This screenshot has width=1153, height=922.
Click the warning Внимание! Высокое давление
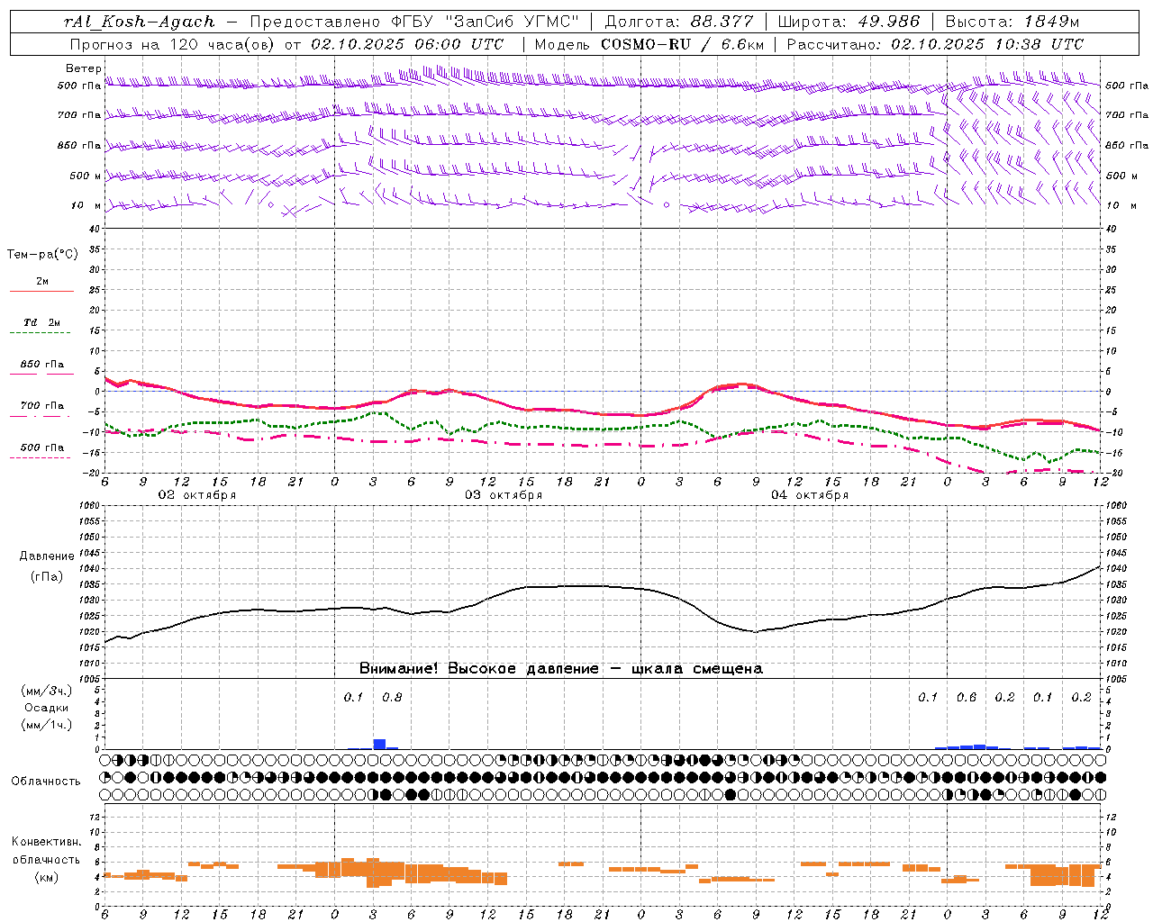tap(478, 669)
